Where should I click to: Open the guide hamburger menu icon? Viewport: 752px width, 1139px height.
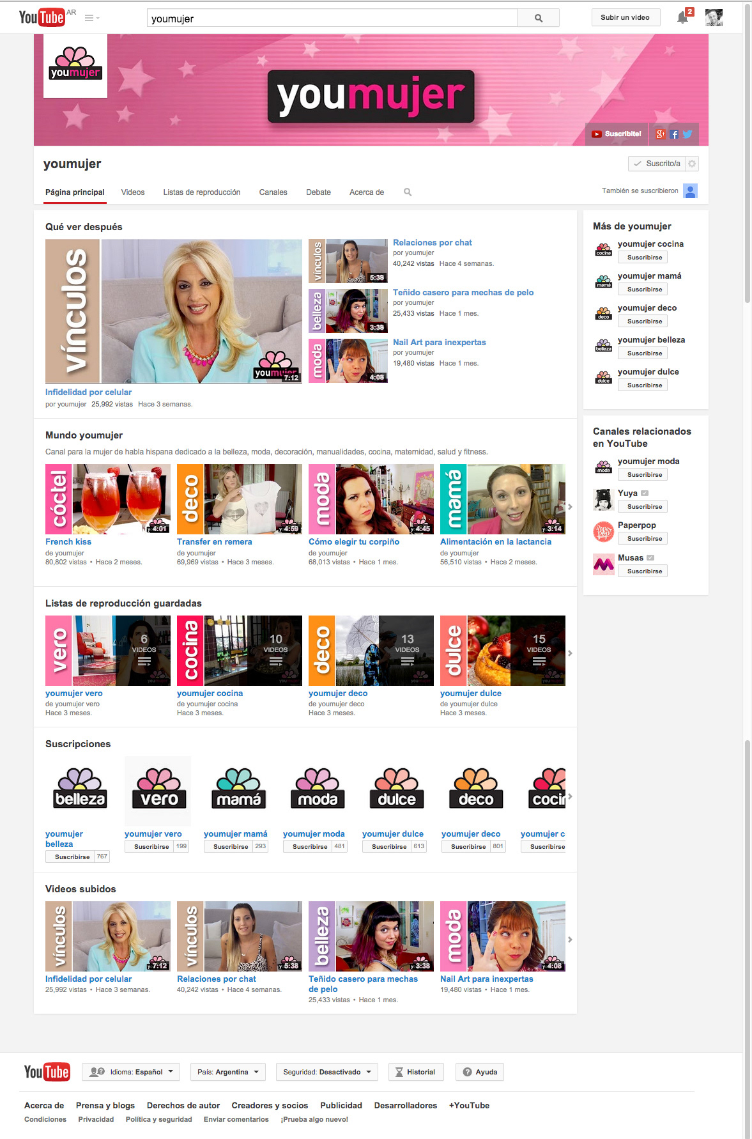(92, 18)
